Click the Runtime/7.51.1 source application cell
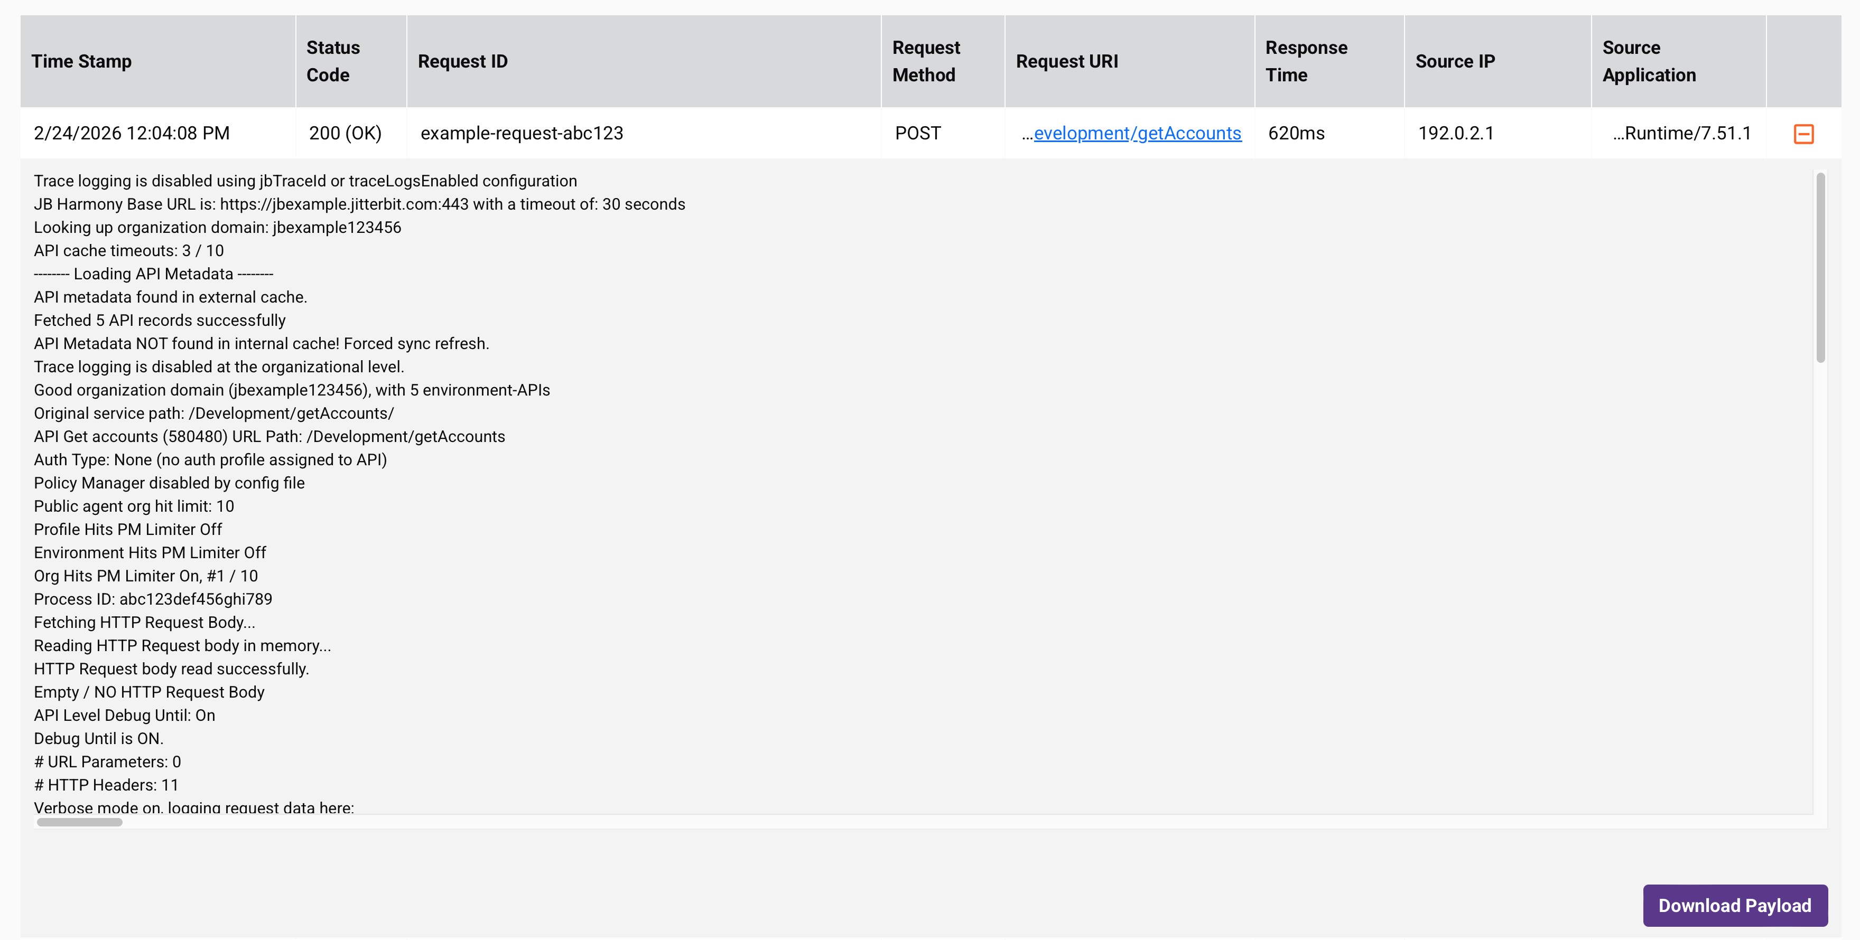Screen dimensions: 1860x940 (x=1681, y=134)
